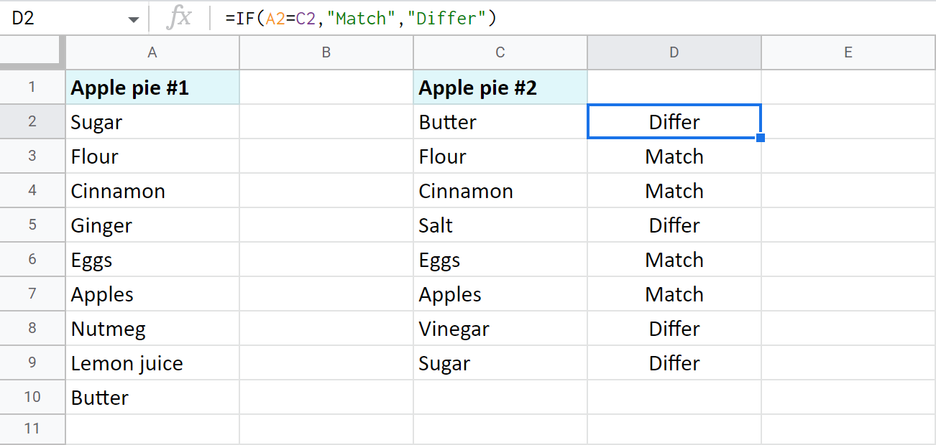Select row 10 header
Viewport: 936px width, 445px height.
32,398
